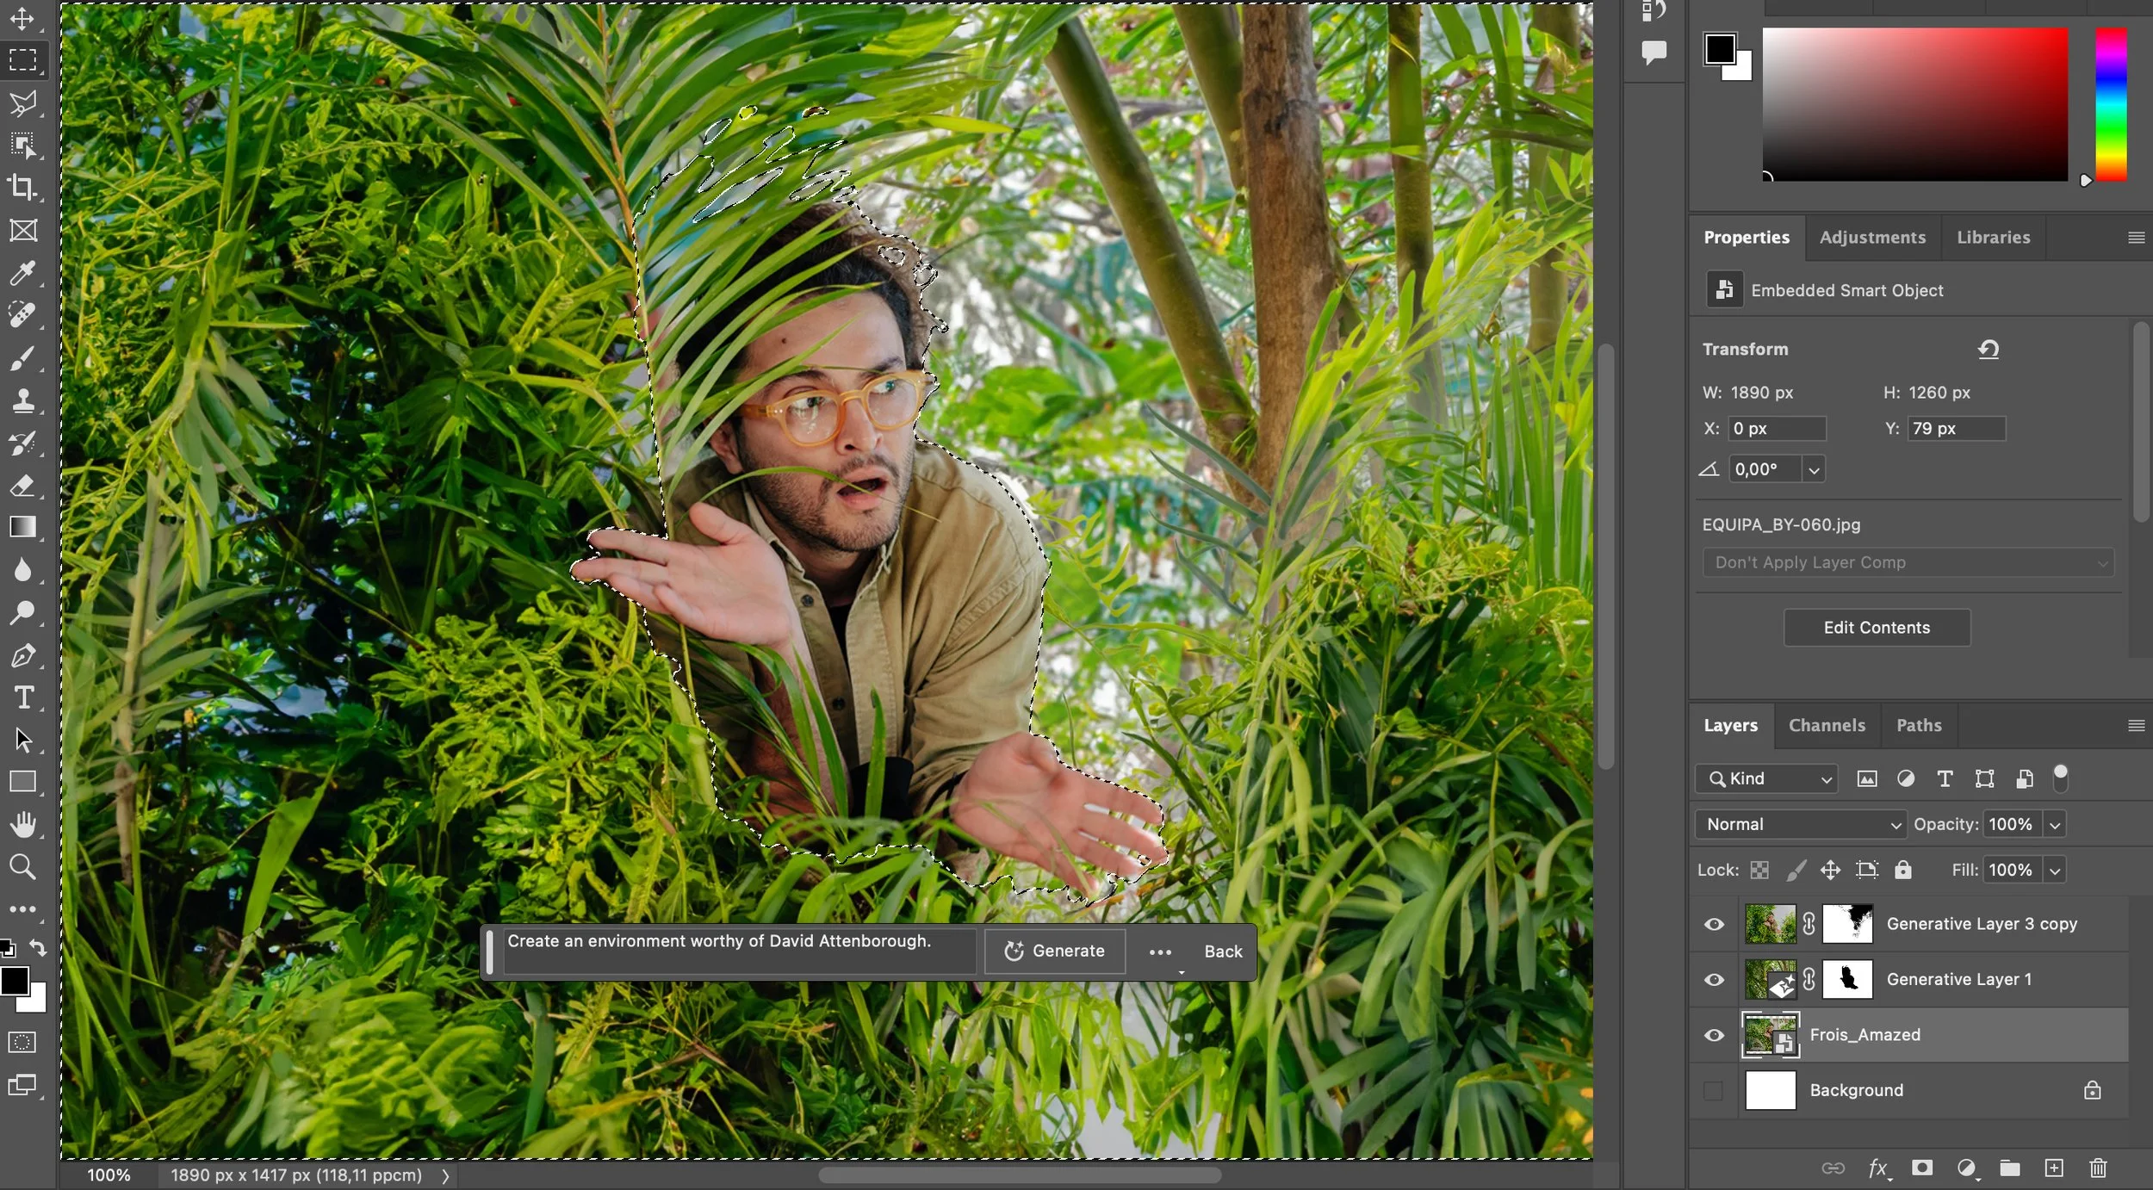Expand the Opacity value dropdown

tap(2055, 825)
